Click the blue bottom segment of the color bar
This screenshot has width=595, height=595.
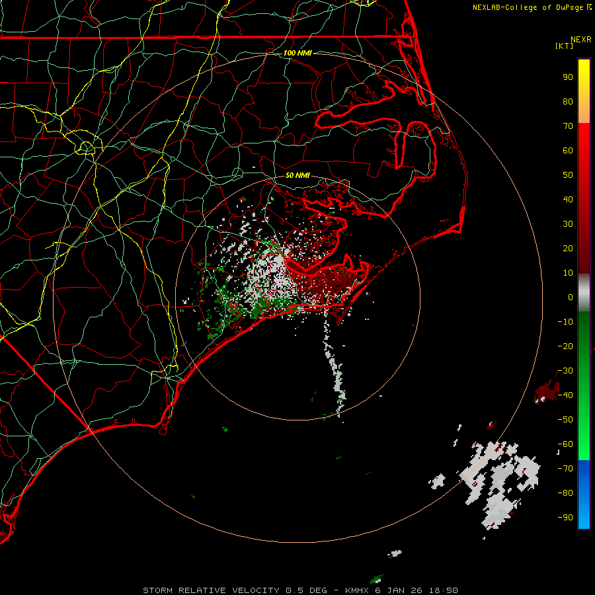584,495
